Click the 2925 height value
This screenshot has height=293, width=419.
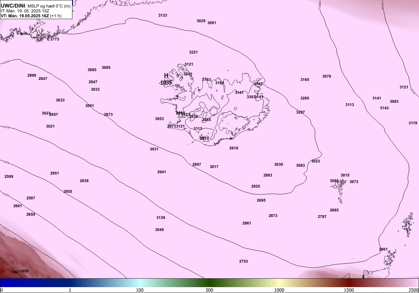click(256, 186)
